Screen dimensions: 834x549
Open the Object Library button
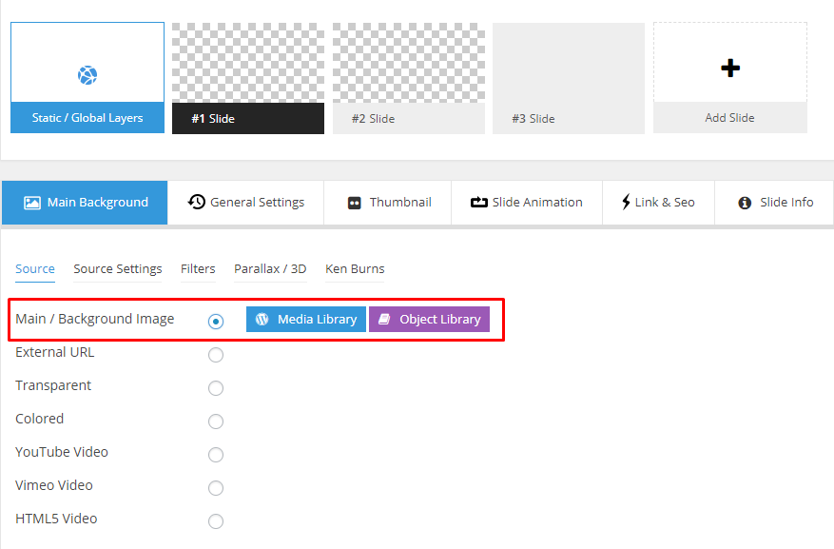click(x=429, y=320)
